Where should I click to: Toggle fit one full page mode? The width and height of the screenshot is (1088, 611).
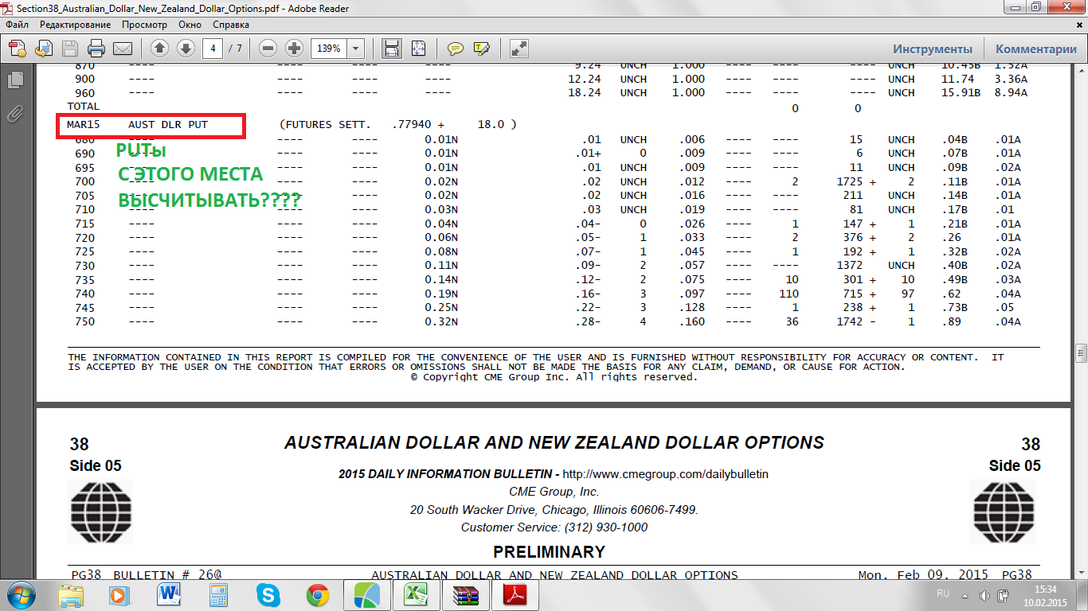418,49
